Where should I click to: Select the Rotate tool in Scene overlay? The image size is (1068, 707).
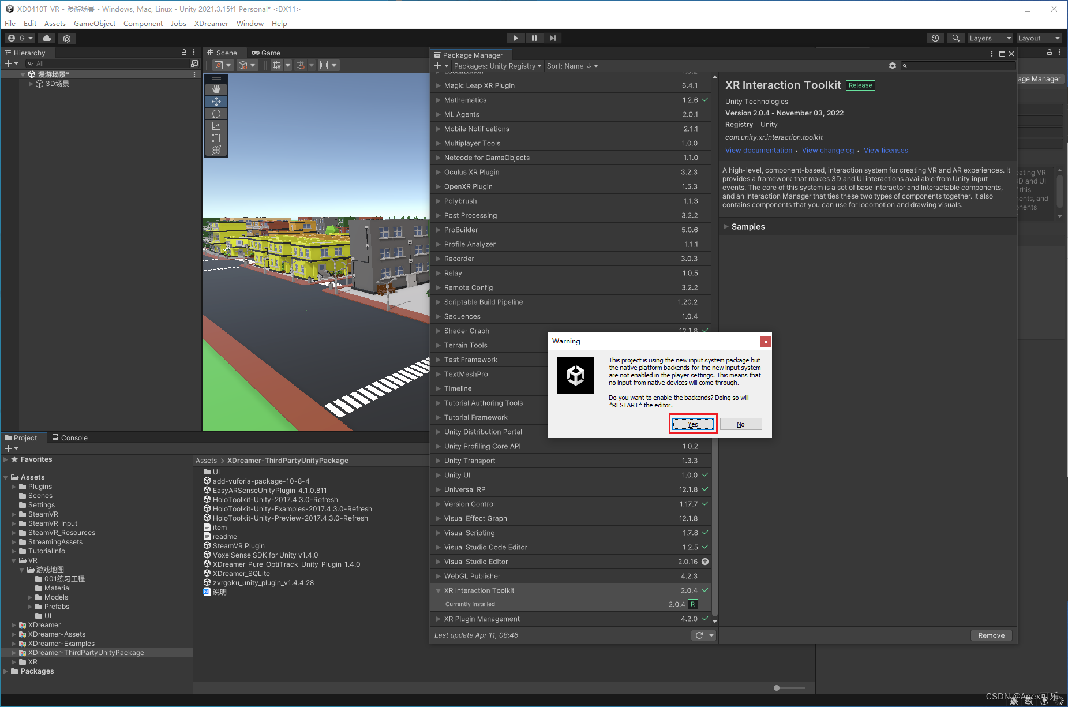(216, 114)
